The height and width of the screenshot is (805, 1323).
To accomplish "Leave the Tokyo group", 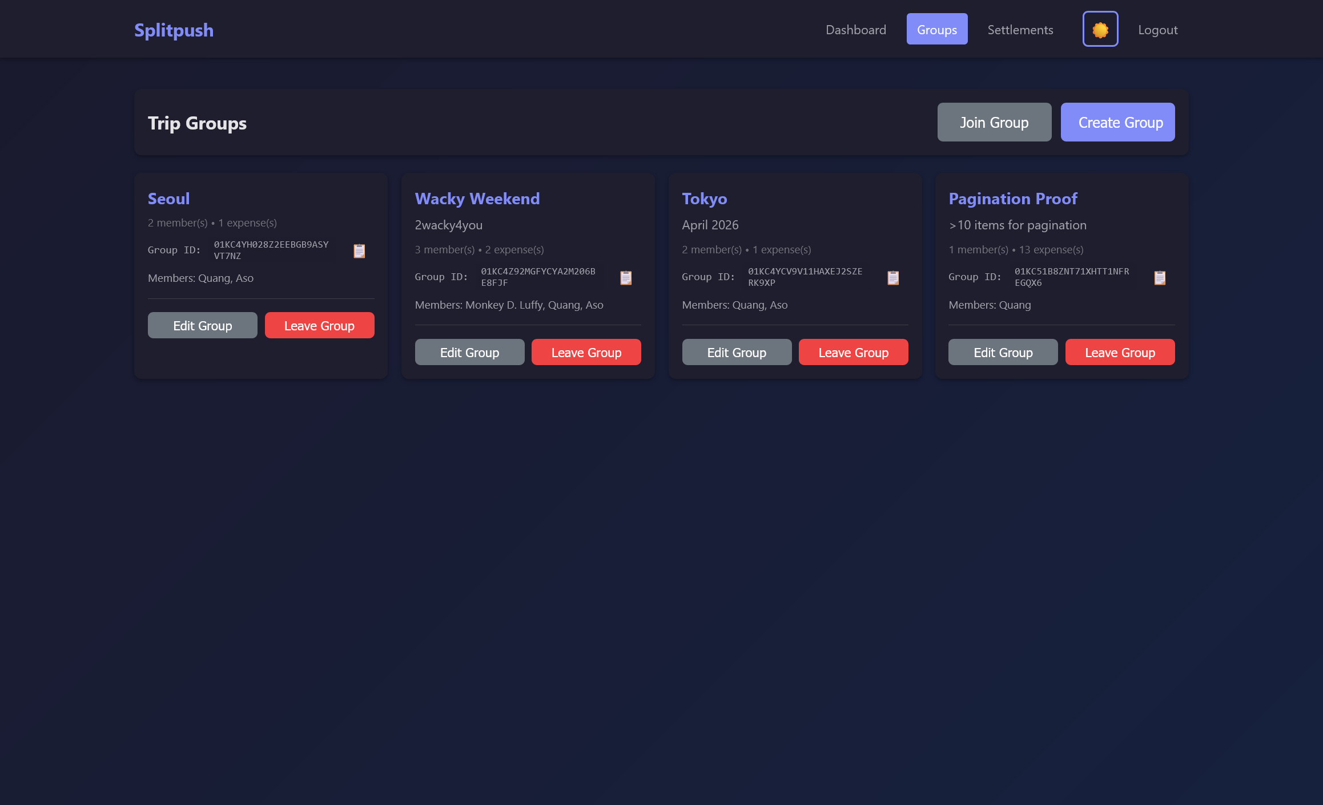I will [853, 353].
